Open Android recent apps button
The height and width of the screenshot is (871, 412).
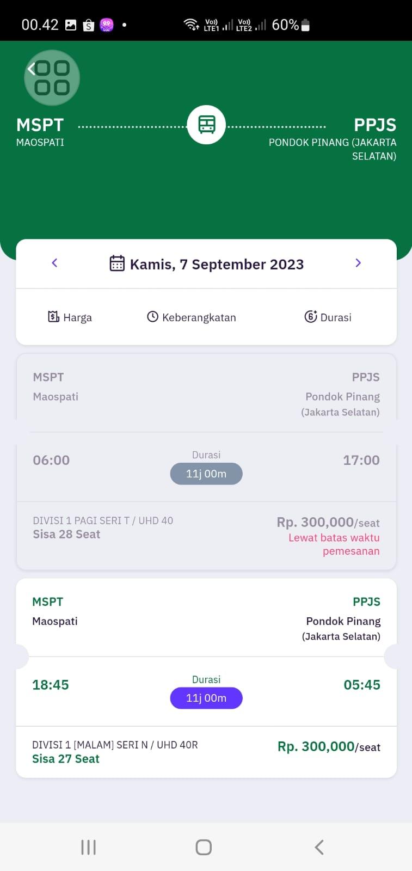(88, 847)
